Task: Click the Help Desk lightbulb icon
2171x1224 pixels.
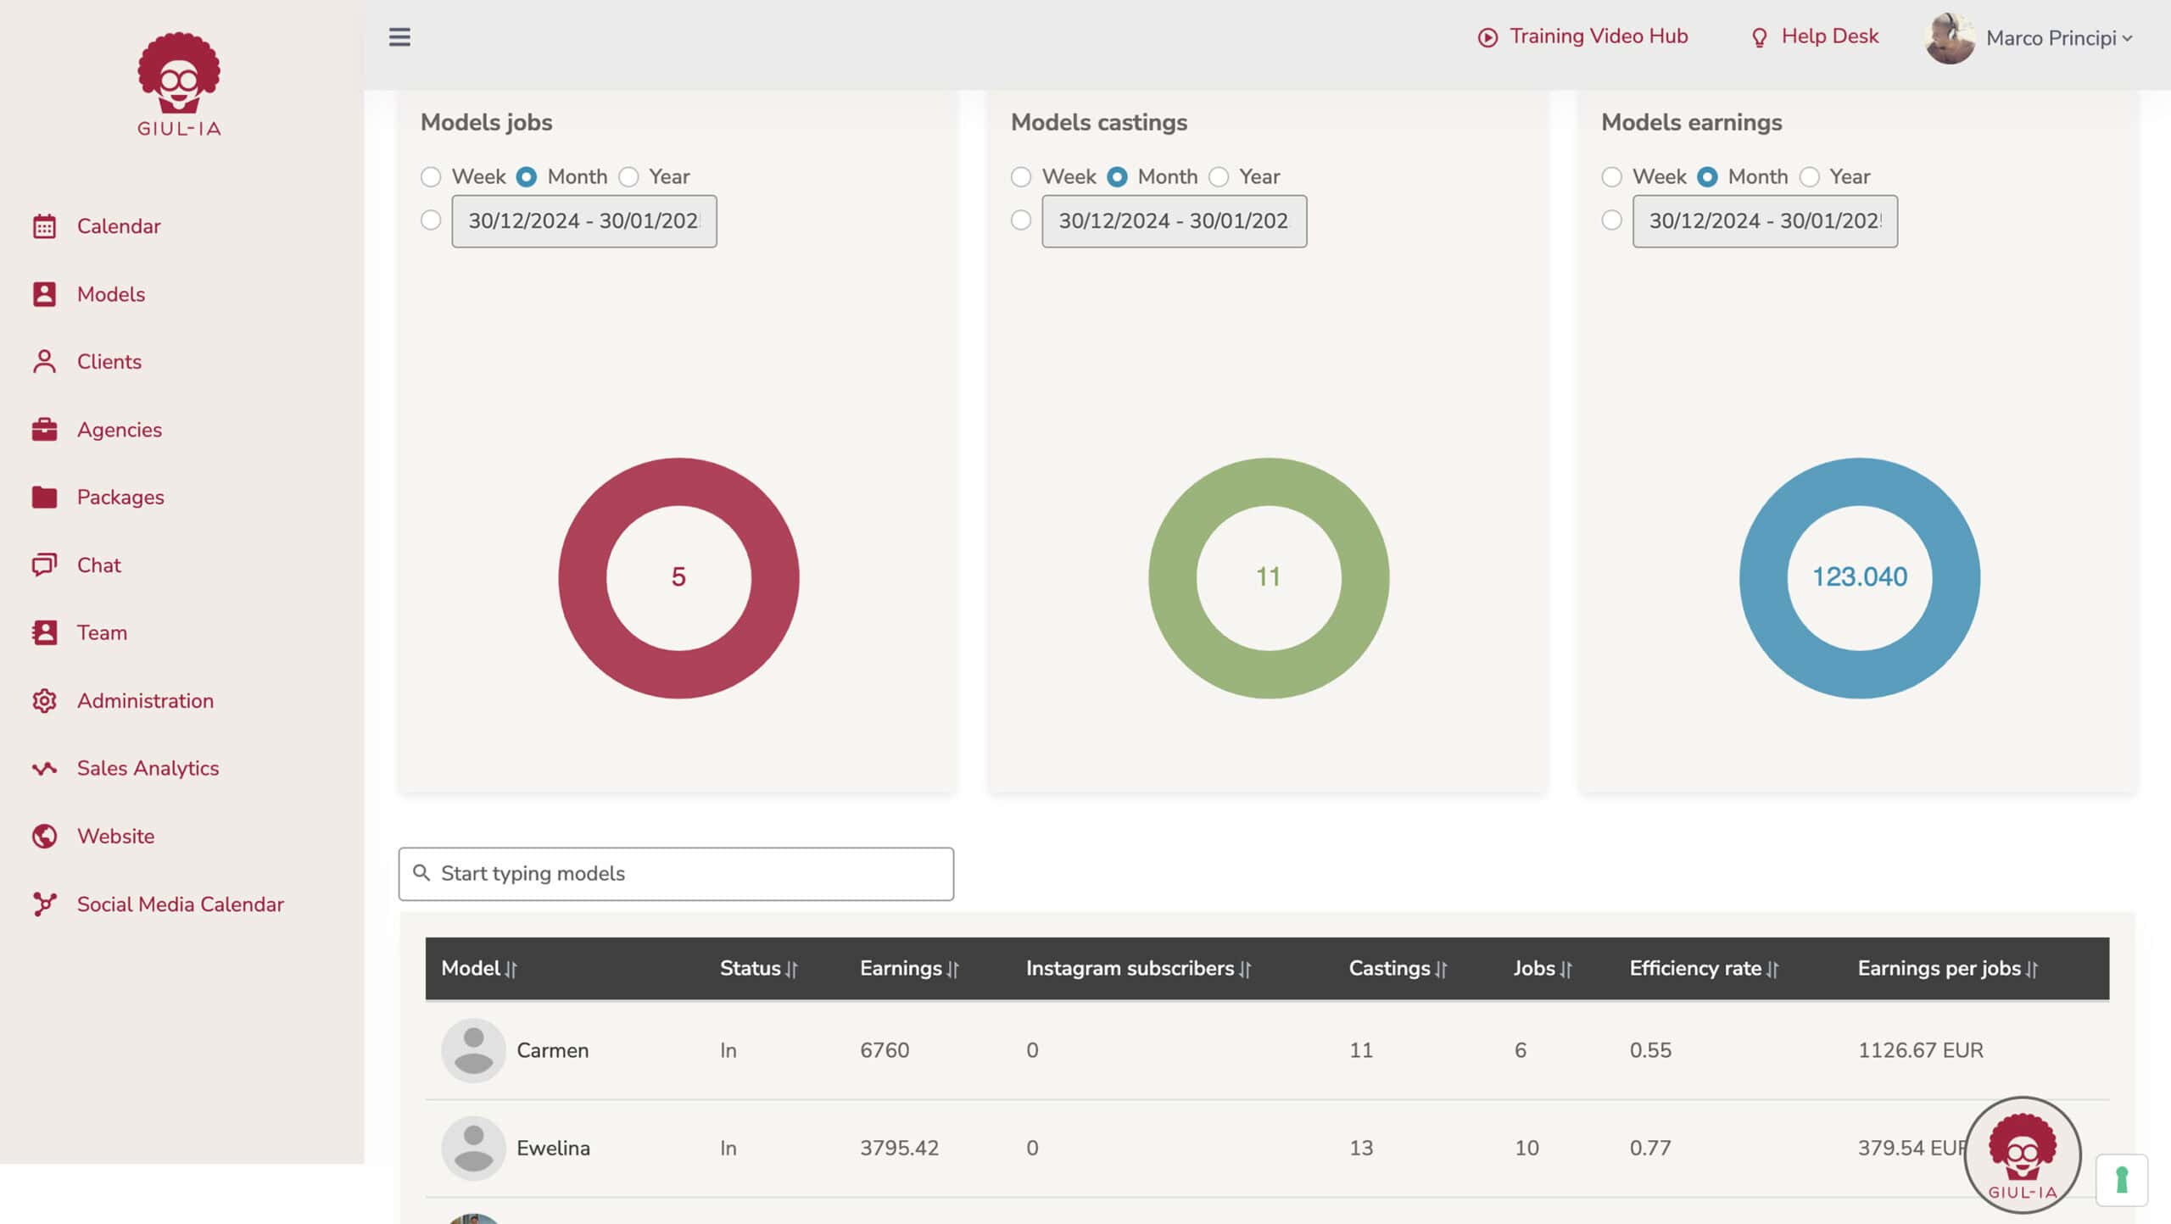Action: pos(1760,37)
